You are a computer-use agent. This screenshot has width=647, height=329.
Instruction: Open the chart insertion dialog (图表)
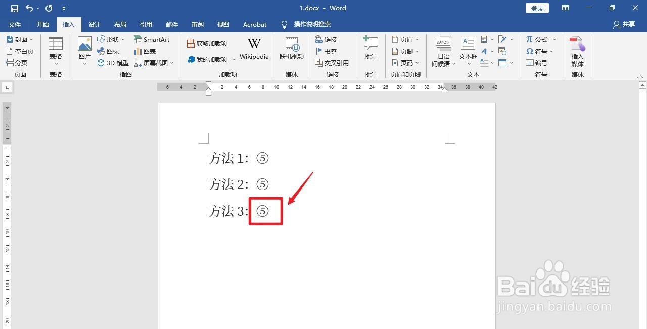point(147,51)
